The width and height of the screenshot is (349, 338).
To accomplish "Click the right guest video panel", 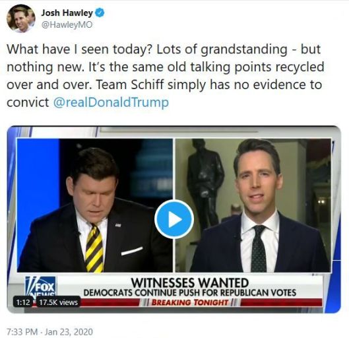I will point(253,205).
